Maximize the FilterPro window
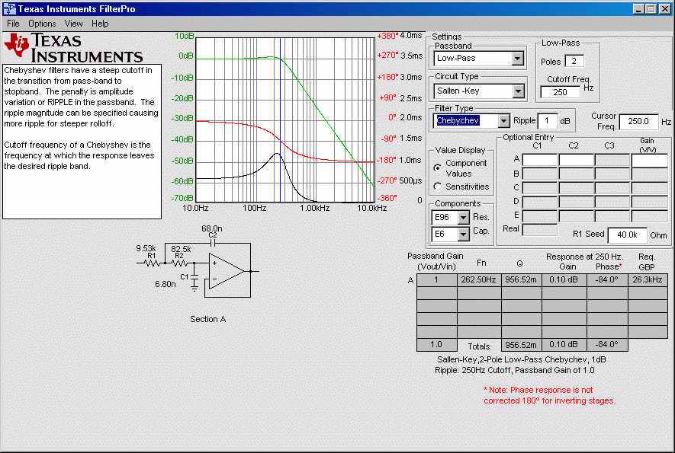 pyautogui.click(x=651, y=8)
